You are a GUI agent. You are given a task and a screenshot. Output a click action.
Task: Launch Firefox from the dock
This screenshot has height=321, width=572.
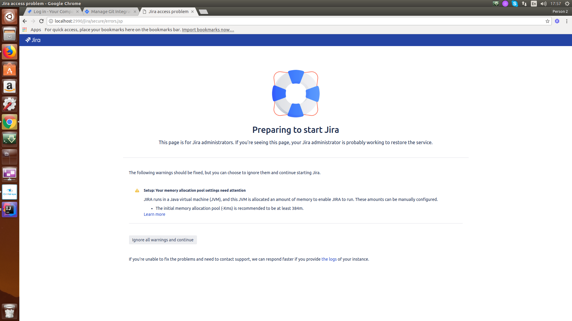(x=10, y=52)
